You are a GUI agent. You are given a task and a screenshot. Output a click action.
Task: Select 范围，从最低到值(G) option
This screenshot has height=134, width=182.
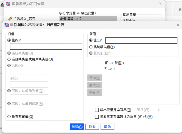[x=9, y=91]
